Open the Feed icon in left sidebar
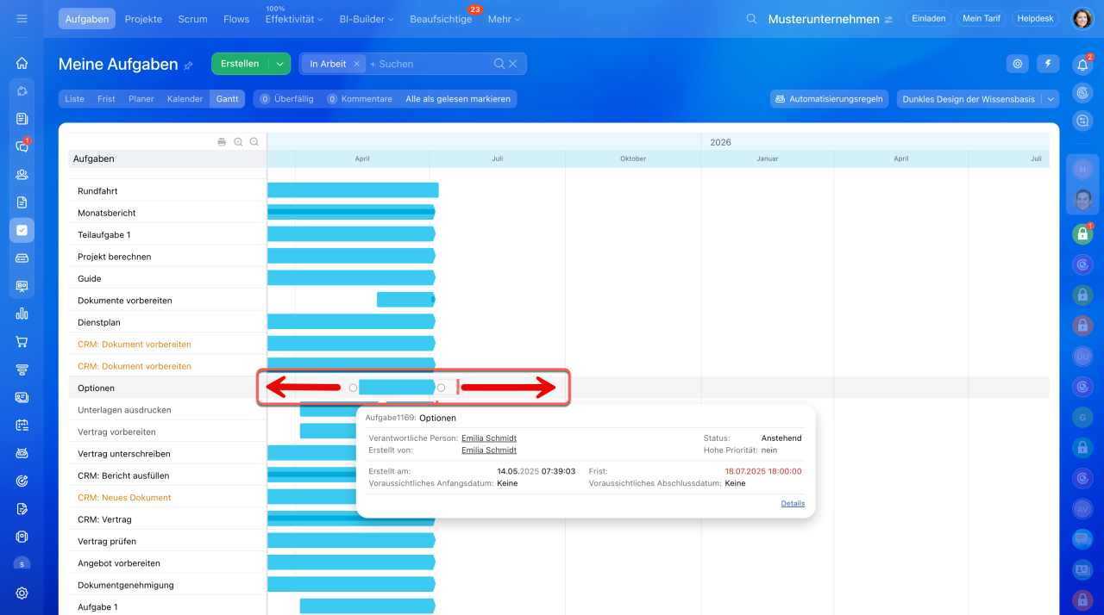Screen dimensions: 1104x615 [x=22, y=118]
